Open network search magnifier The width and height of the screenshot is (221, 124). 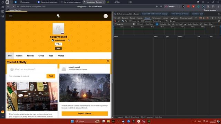(x=126, y=21)
